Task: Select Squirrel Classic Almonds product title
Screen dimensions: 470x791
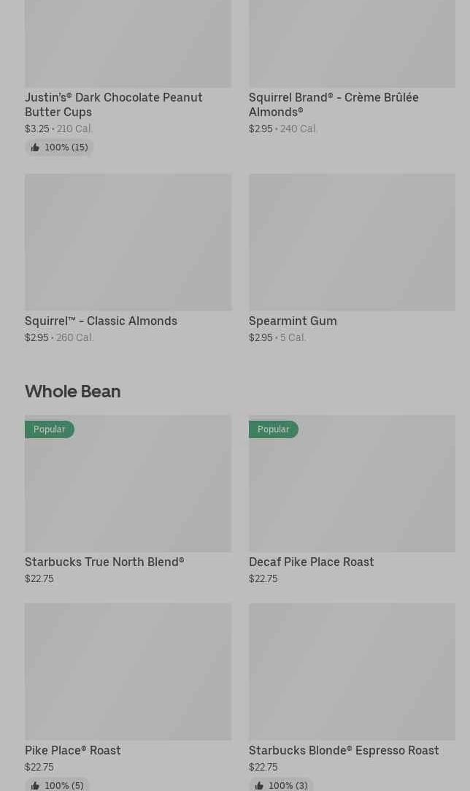Action: (101, 321)
